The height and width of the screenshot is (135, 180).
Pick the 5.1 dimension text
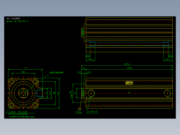[79, 72]
